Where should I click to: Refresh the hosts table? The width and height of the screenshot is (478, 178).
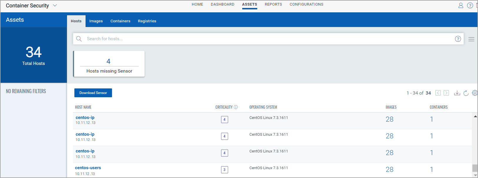466,93
